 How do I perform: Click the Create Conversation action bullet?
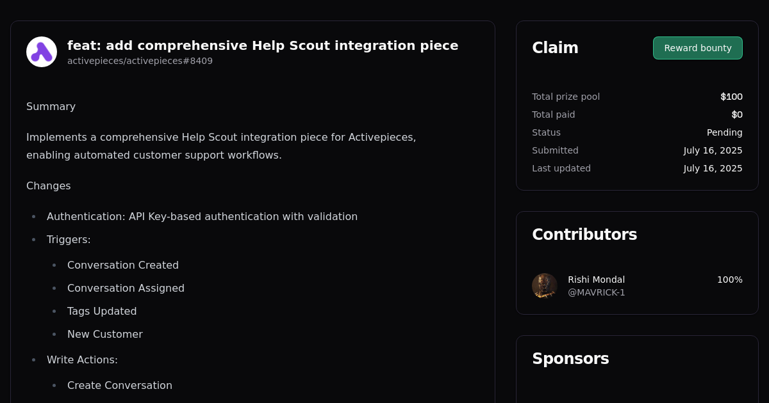pos(120,385)
